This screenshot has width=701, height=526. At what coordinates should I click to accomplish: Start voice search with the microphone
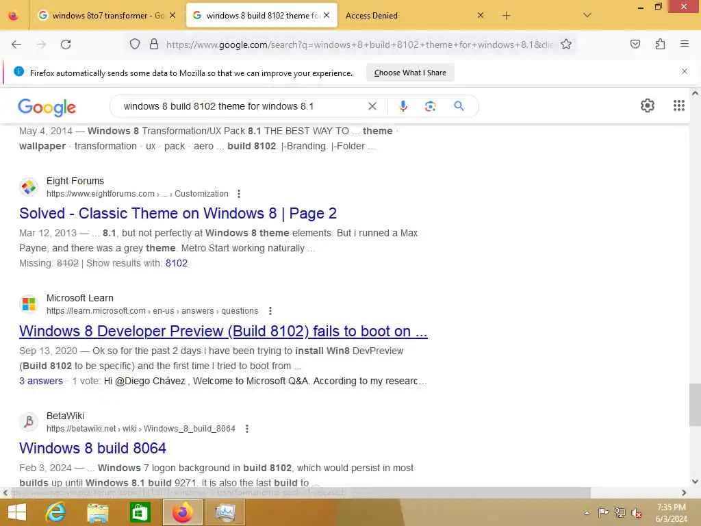point(403,106)
